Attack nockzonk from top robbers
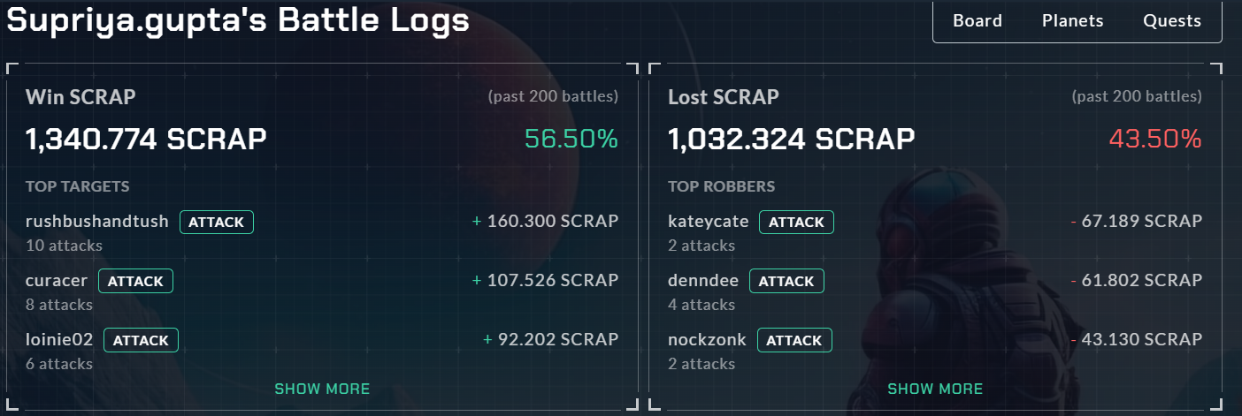The image size is (1242, 416). pyautogui.click(x=793, y=340)
